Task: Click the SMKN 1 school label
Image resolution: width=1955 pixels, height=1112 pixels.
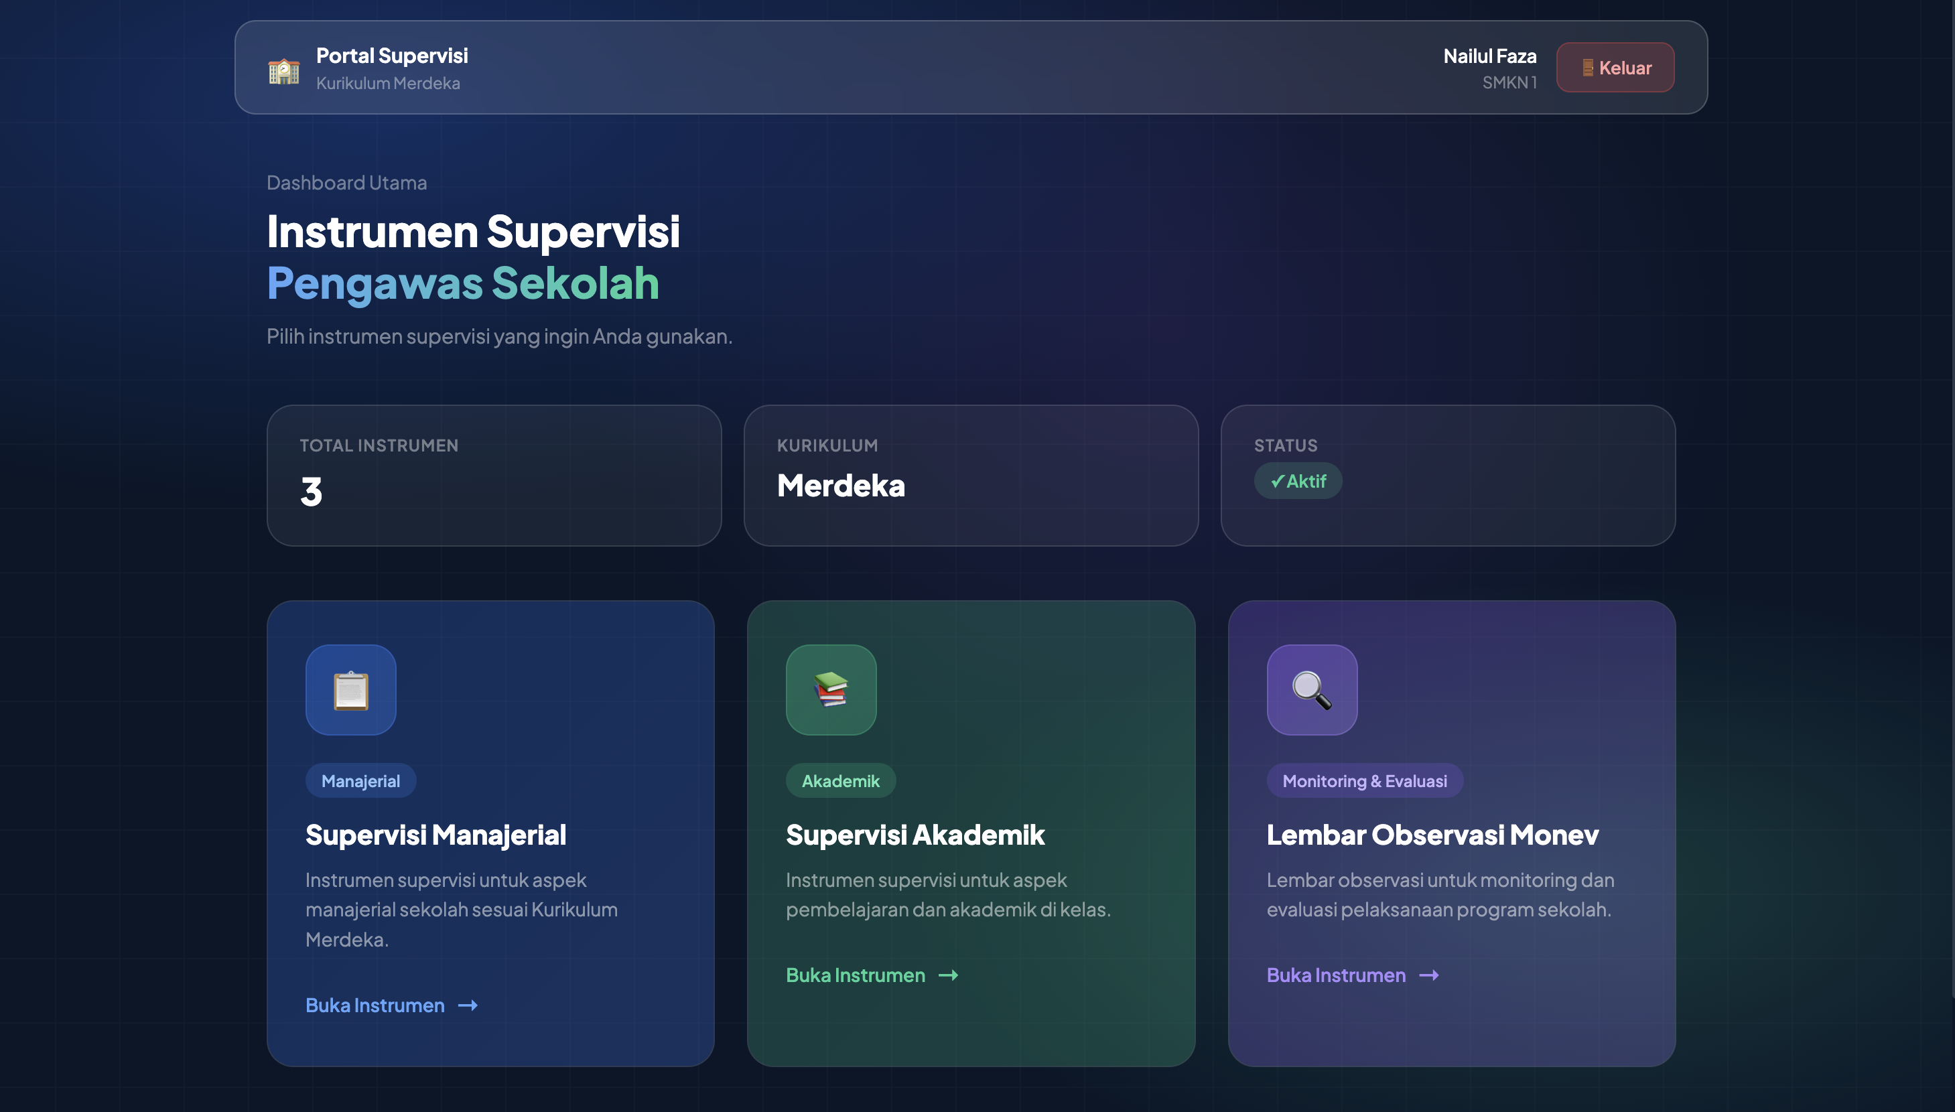Action: [1509, 82]
